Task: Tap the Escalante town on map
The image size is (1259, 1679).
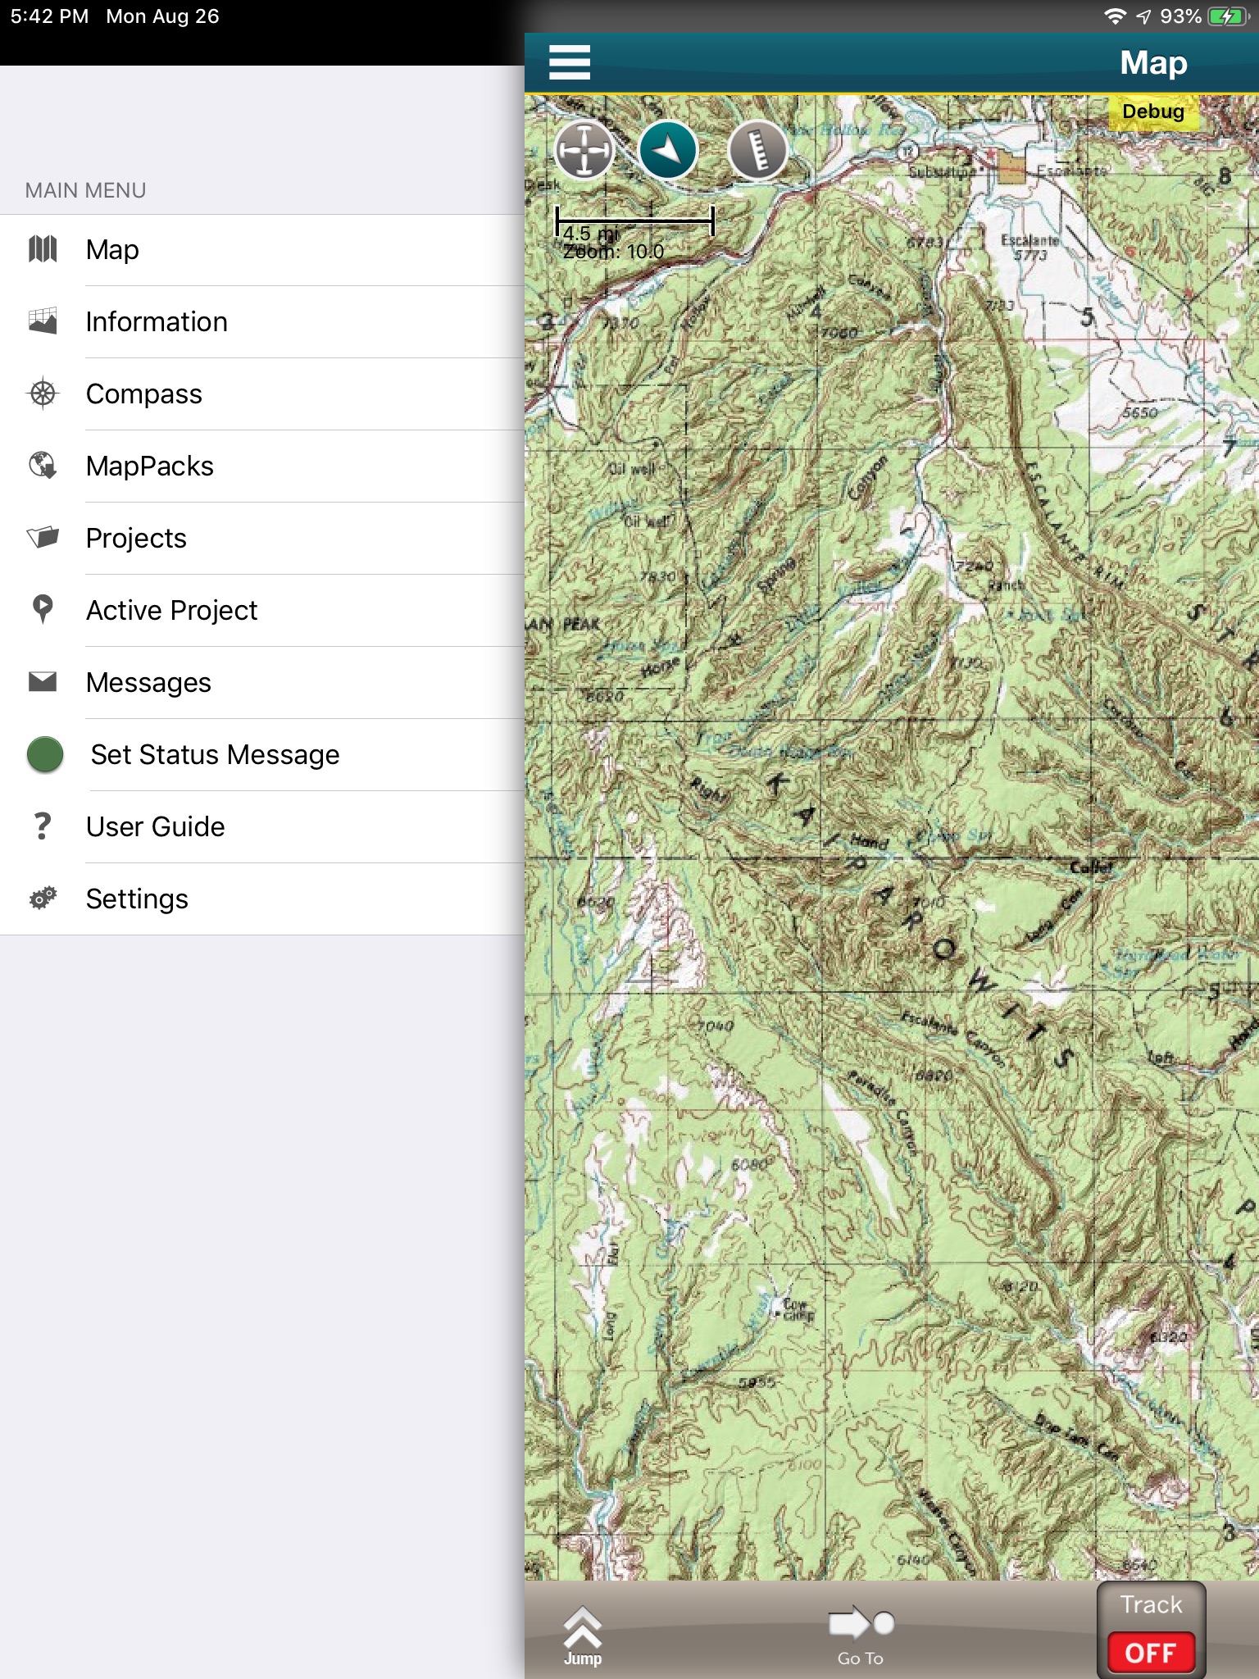Action: point(1071,171)
